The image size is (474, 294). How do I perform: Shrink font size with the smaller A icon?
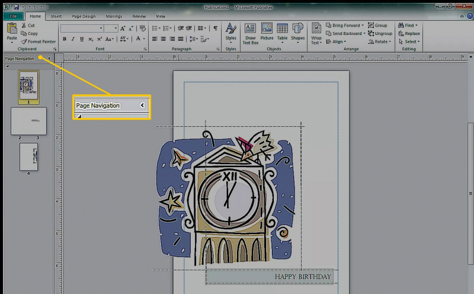coord(130,28)
